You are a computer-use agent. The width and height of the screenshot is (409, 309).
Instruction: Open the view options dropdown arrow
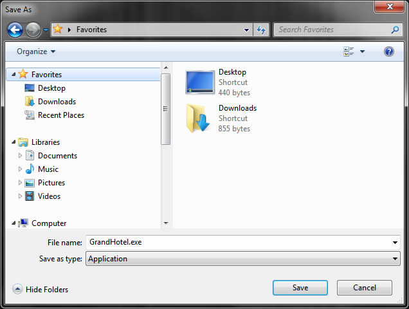(362, 51)
